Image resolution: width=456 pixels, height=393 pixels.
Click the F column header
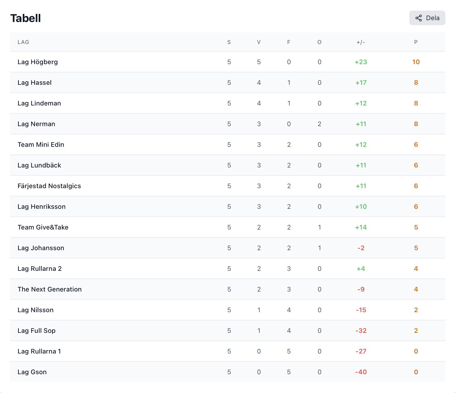289,42
